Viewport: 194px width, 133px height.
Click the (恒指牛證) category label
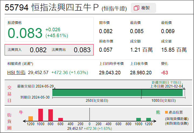pos(114,9)
